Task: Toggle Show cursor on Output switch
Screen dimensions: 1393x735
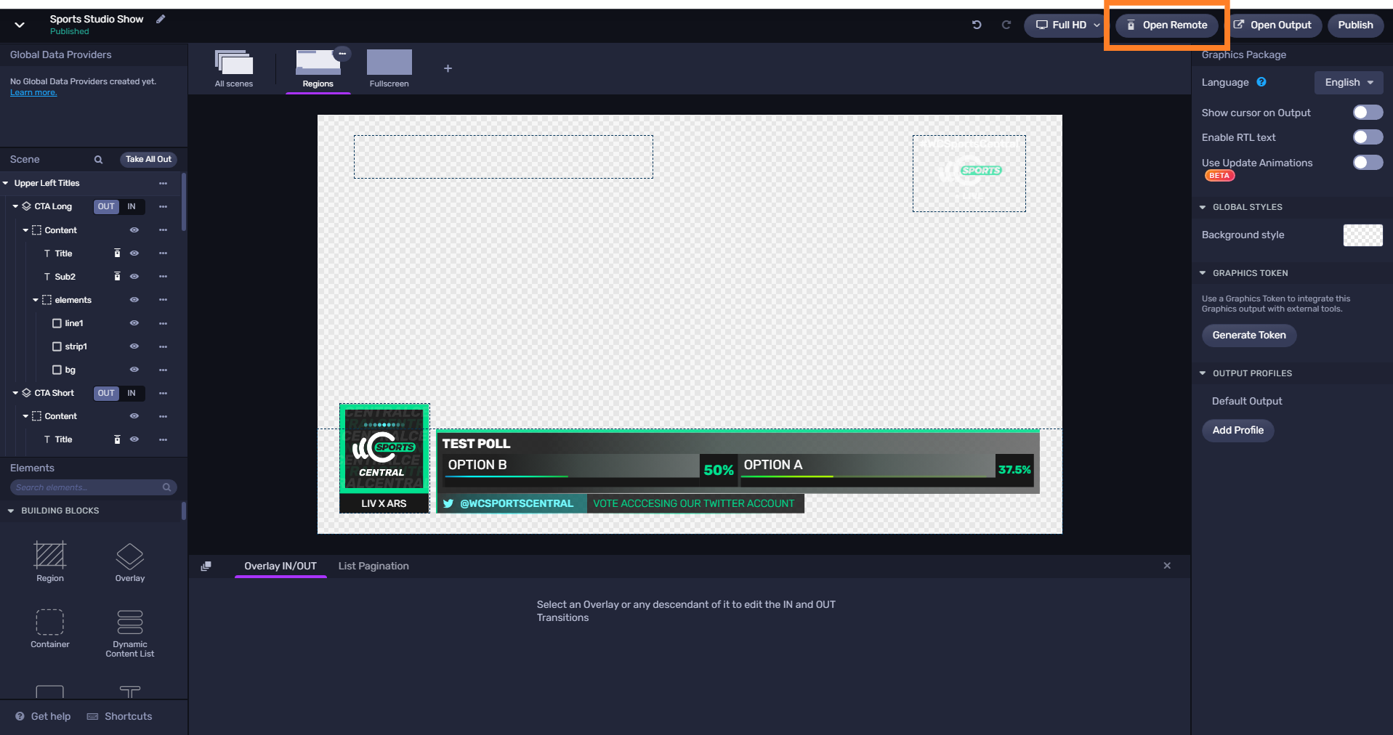Action: click(x=1367, y=113)
